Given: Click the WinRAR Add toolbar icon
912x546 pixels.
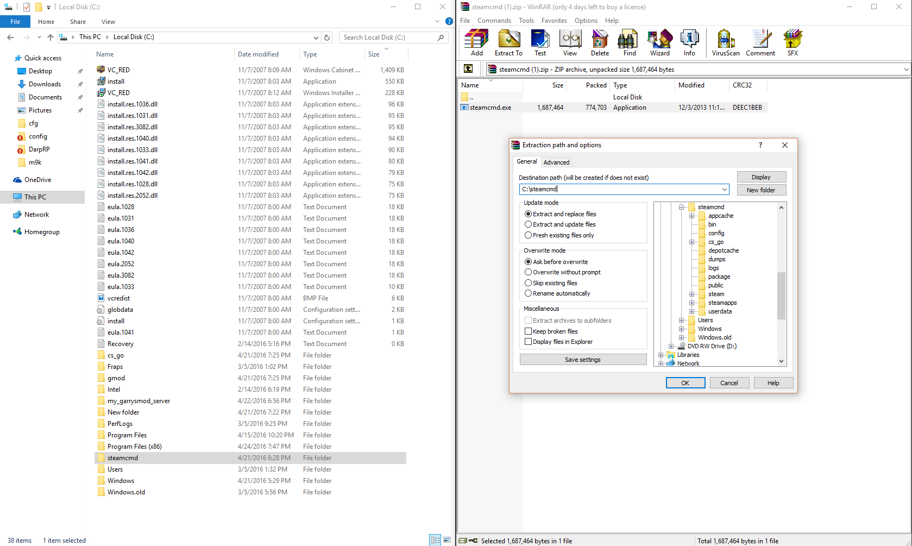Looking at the screenshot, I should [476, 43].
